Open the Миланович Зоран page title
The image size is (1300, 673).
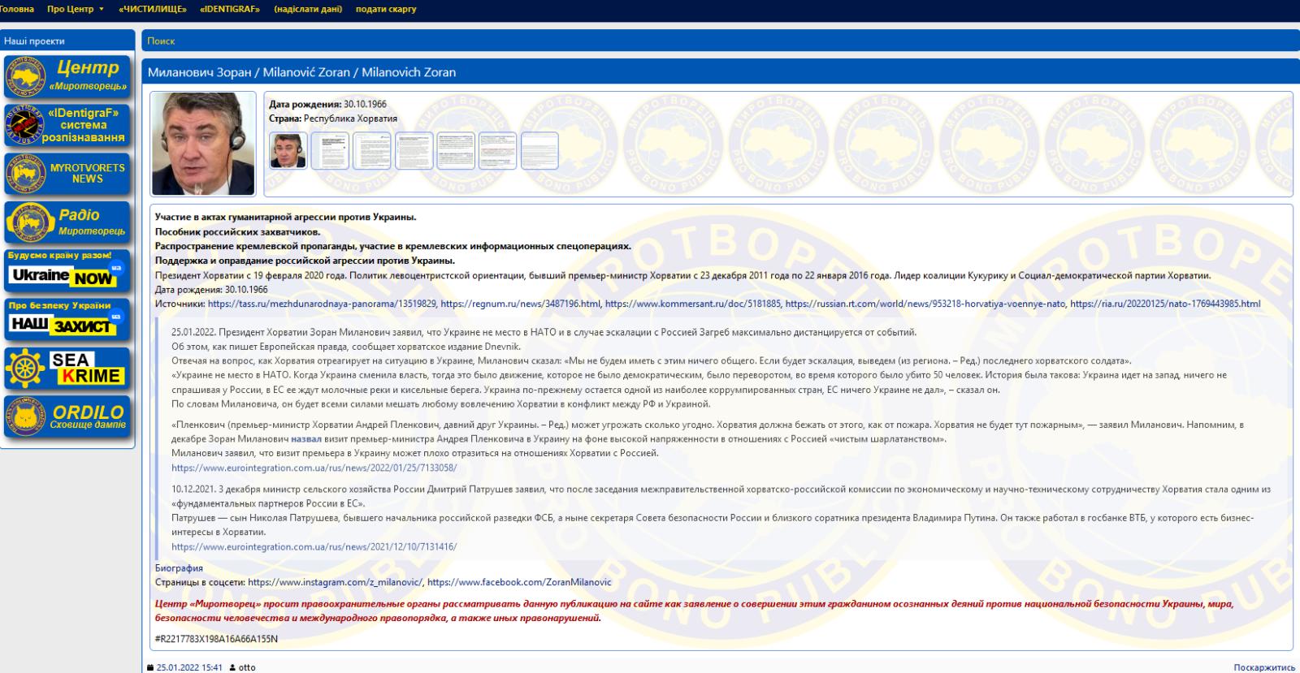[301, 72]
